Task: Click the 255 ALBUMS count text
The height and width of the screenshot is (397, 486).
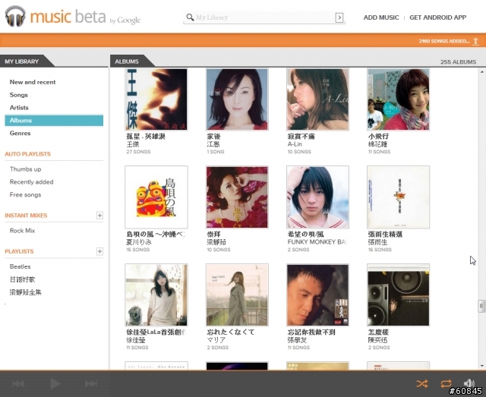Action: pos(458,62)
